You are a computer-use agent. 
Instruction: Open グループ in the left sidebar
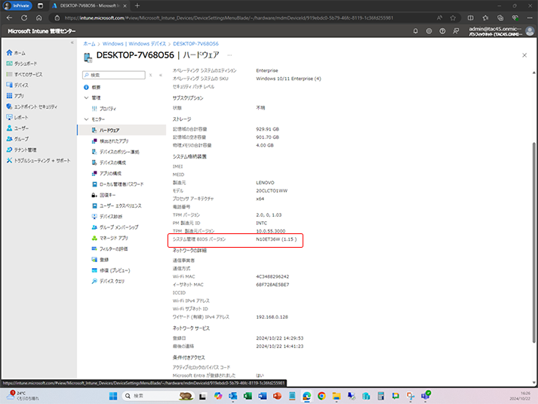tap(17, 139)
